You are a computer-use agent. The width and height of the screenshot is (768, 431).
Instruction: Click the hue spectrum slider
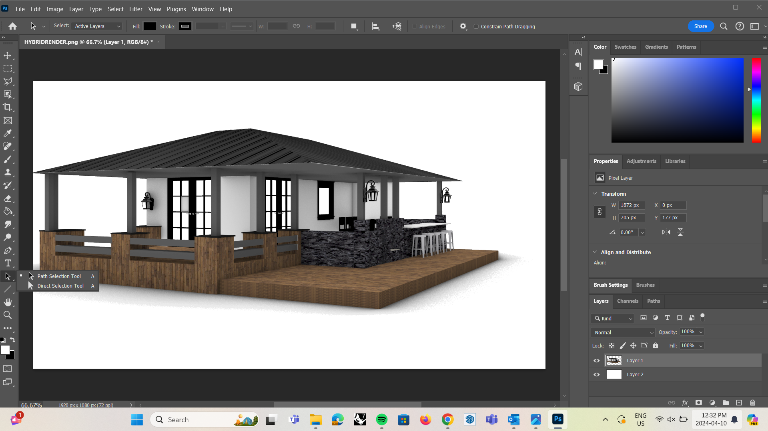pos(756,100)
